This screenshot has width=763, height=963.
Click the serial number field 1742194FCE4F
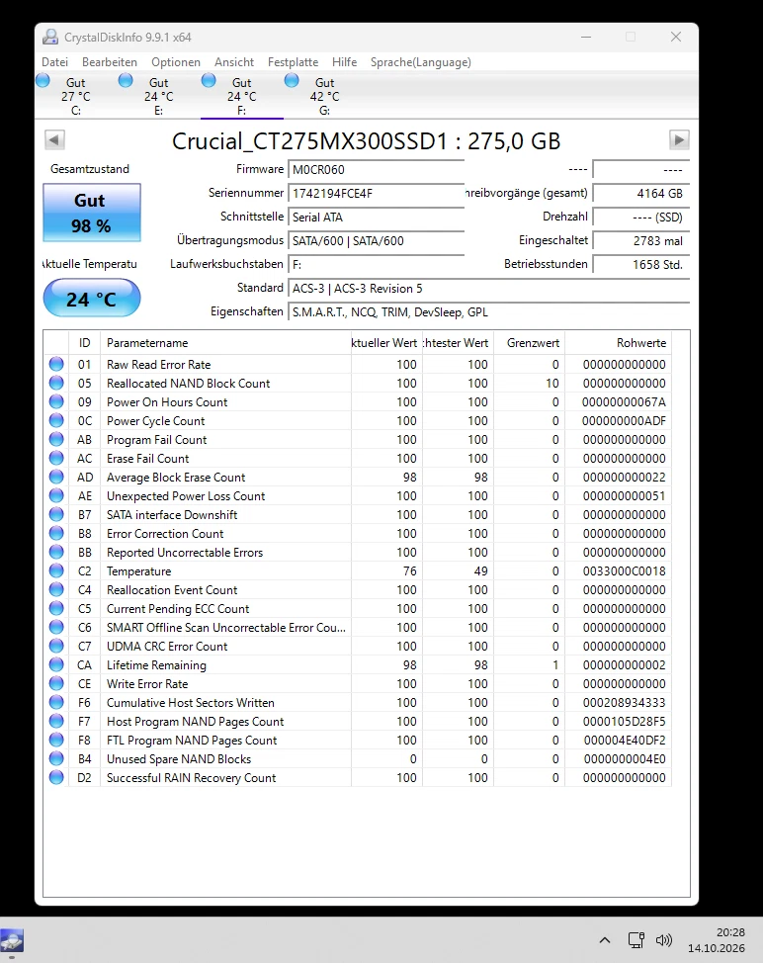(377, 194)
